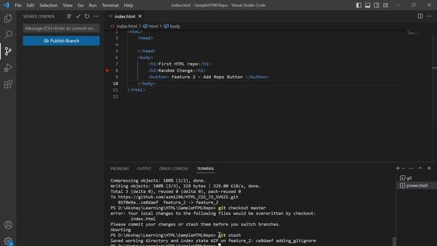Open the View menu

point(68,5)
